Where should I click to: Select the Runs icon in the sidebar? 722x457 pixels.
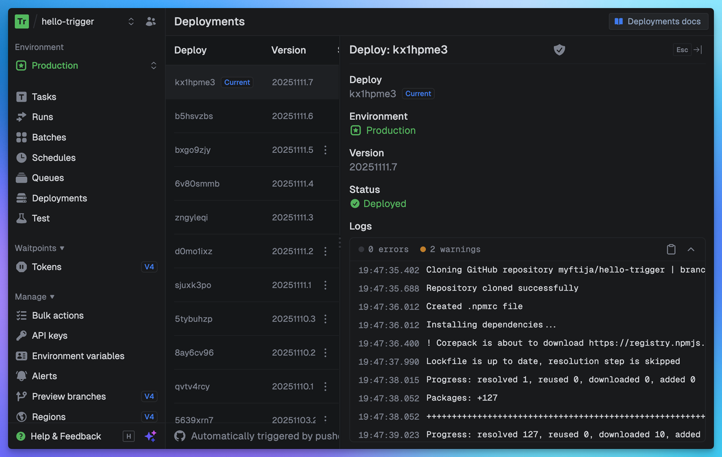22,117
